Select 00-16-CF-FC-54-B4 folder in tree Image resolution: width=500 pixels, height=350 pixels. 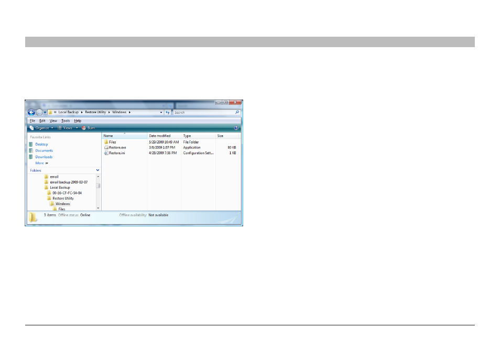(x=67, y=193)
